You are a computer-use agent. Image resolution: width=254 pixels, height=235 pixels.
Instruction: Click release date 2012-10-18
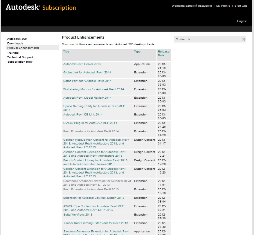pos(162,191)
